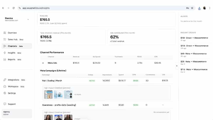
Task: Reload the page with the refresh button
Action: click(x=13, y=8)
